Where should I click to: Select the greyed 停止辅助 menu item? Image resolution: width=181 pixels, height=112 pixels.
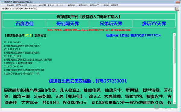point(33,5)
